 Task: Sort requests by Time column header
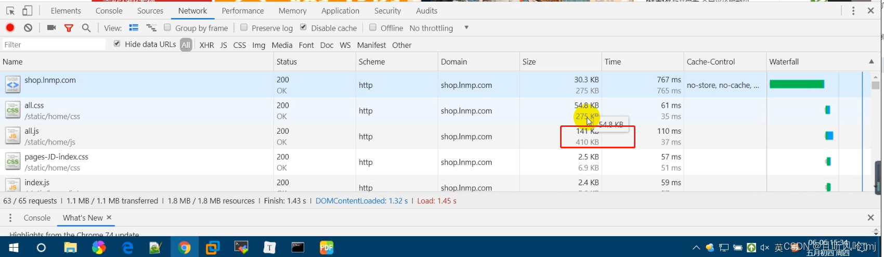[643, 61]
